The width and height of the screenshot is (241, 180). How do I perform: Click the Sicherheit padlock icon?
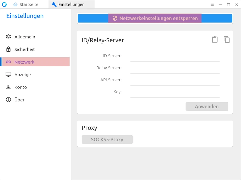[x=9, y=49]
